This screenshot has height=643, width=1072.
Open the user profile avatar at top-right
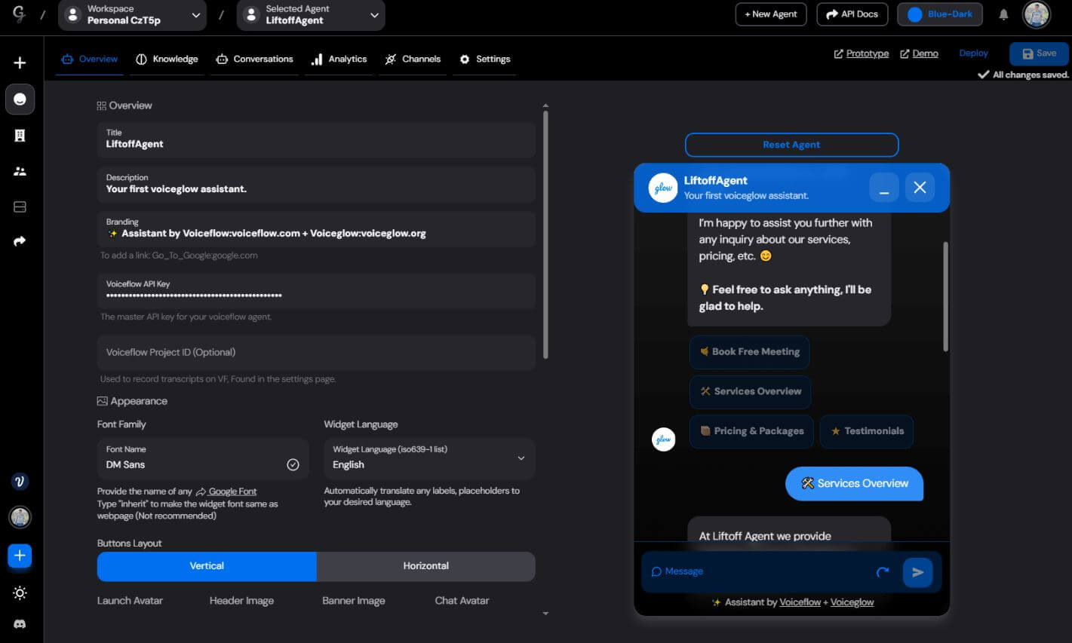pos(1037,14)
